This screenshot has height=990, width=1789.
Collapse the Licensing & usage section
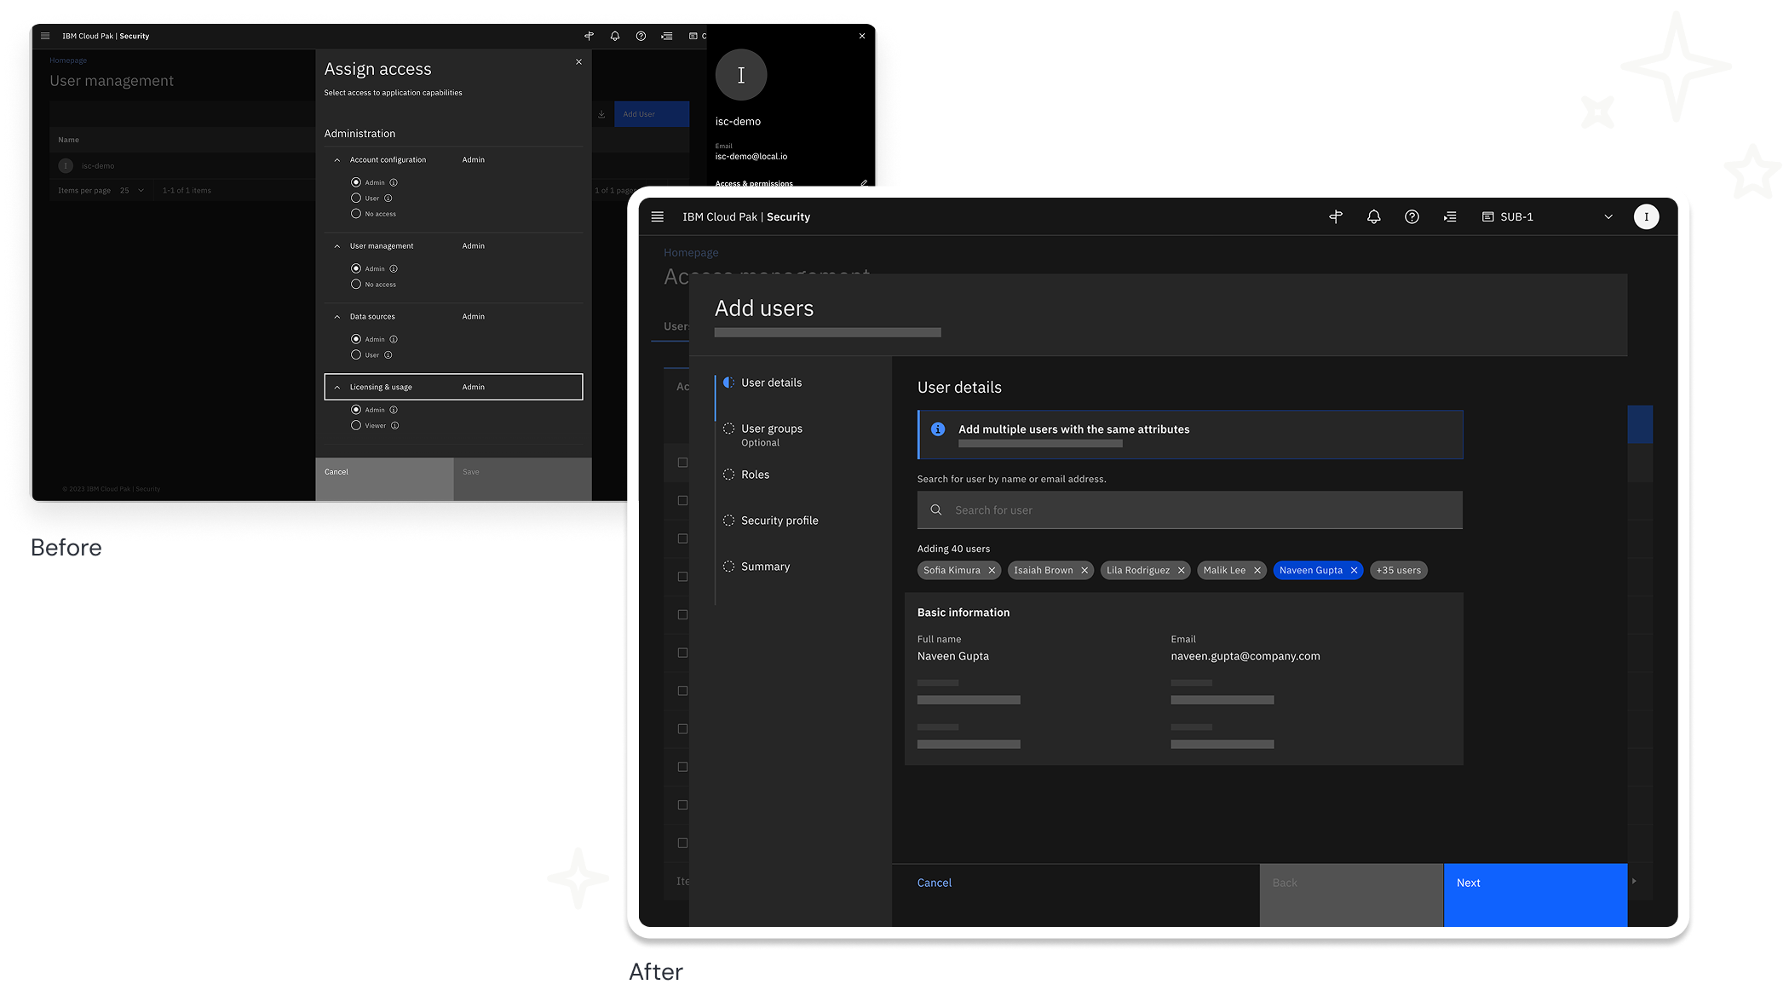(x=337, y=387)
